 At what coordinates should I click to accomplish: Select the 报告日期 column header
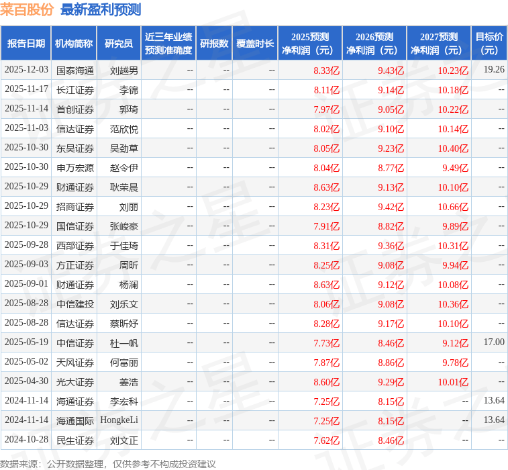[26, 44]
